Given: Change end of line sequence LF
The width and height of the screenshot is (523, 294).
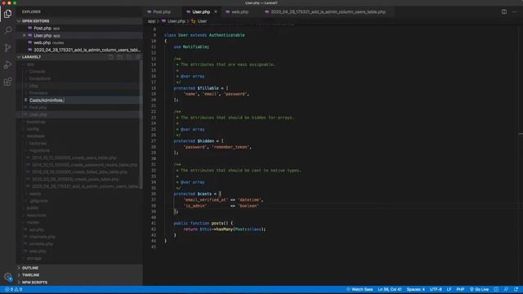Looking at the screenshot, I should tap(449, 289).
